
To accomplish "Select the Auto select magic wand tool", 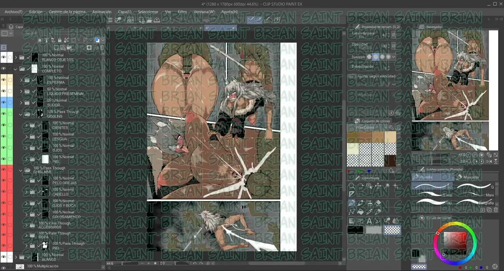I will click(387, 186).
